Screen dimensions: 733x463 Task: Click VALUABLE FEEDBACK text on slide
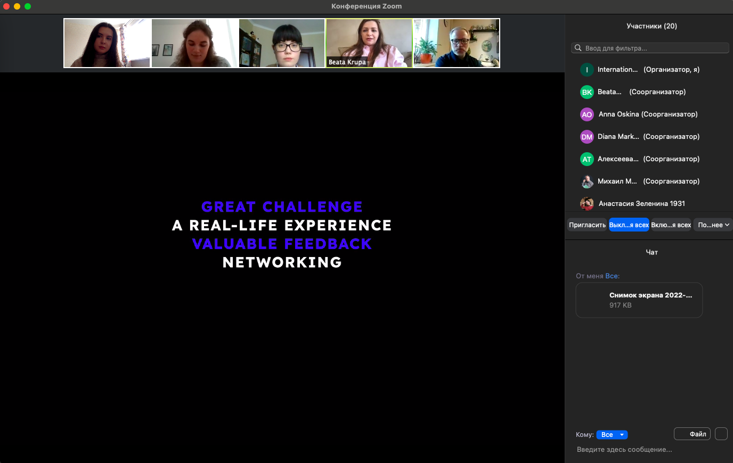(x=282, y=244)
